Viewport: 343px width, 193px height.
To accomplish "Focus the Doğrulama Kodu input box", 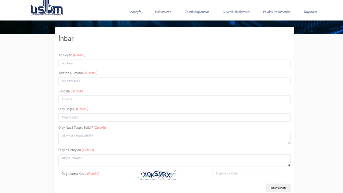I will [x=247, y=173].
